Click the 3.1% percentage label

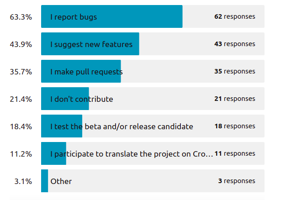23,181
